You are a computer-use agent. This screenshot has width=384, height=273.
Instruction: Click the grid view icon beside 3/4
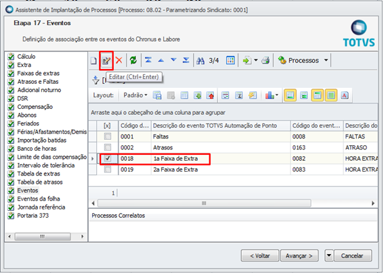pyautogui.click(x=230, y=60)
